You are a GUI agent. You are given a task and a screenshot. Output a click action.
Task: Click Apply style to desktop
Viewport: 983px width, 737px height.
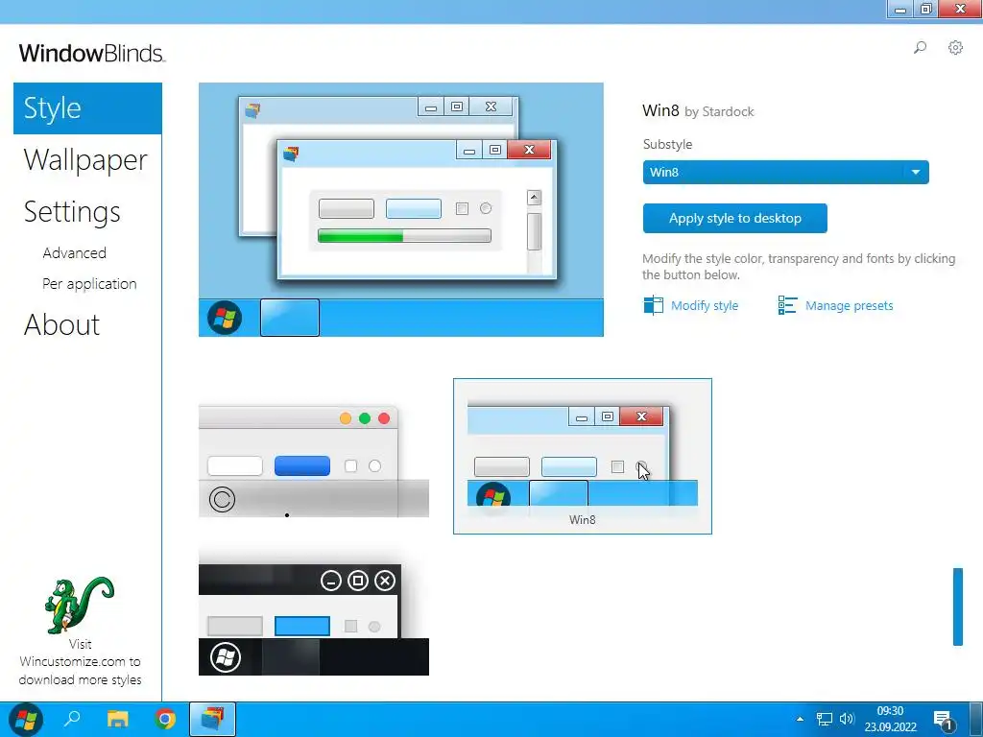click(734, 218)
